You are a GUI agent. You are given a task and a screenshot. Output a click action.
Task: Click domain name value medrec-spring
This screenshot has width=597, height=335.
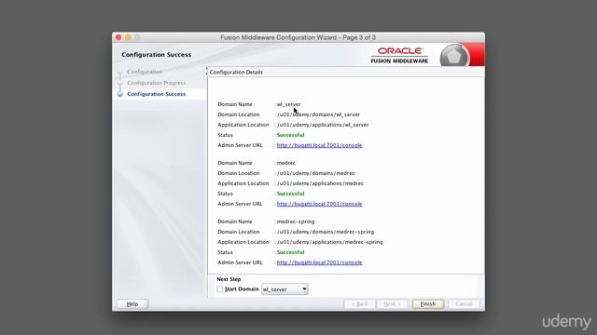click(x=296, y=221)
